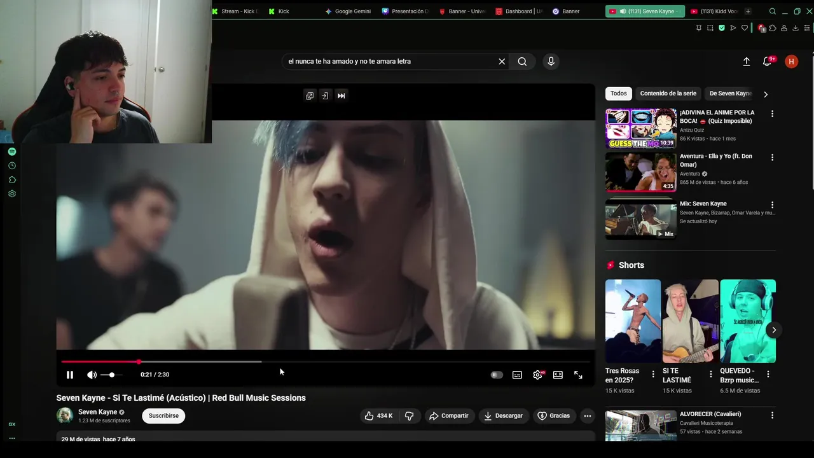Toggle subtitles/closed captions button
This screenshot has height=458, width=814.
[517, 375]
